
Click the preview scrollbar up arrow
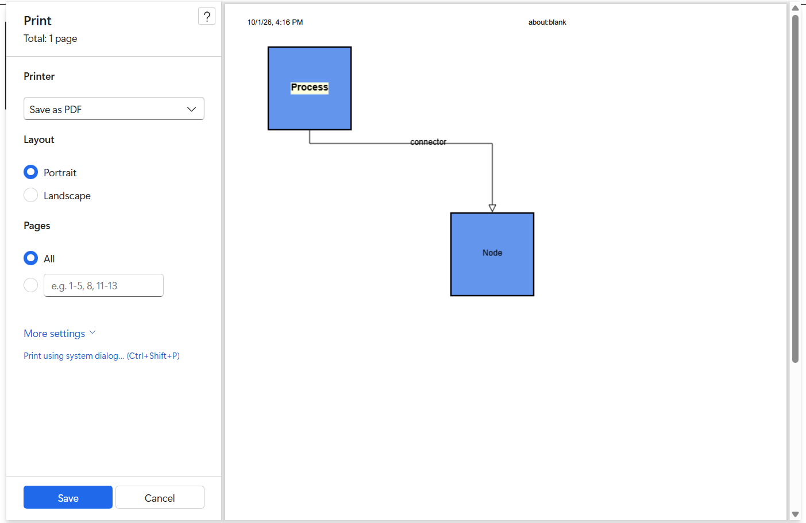tap(795, 8)
